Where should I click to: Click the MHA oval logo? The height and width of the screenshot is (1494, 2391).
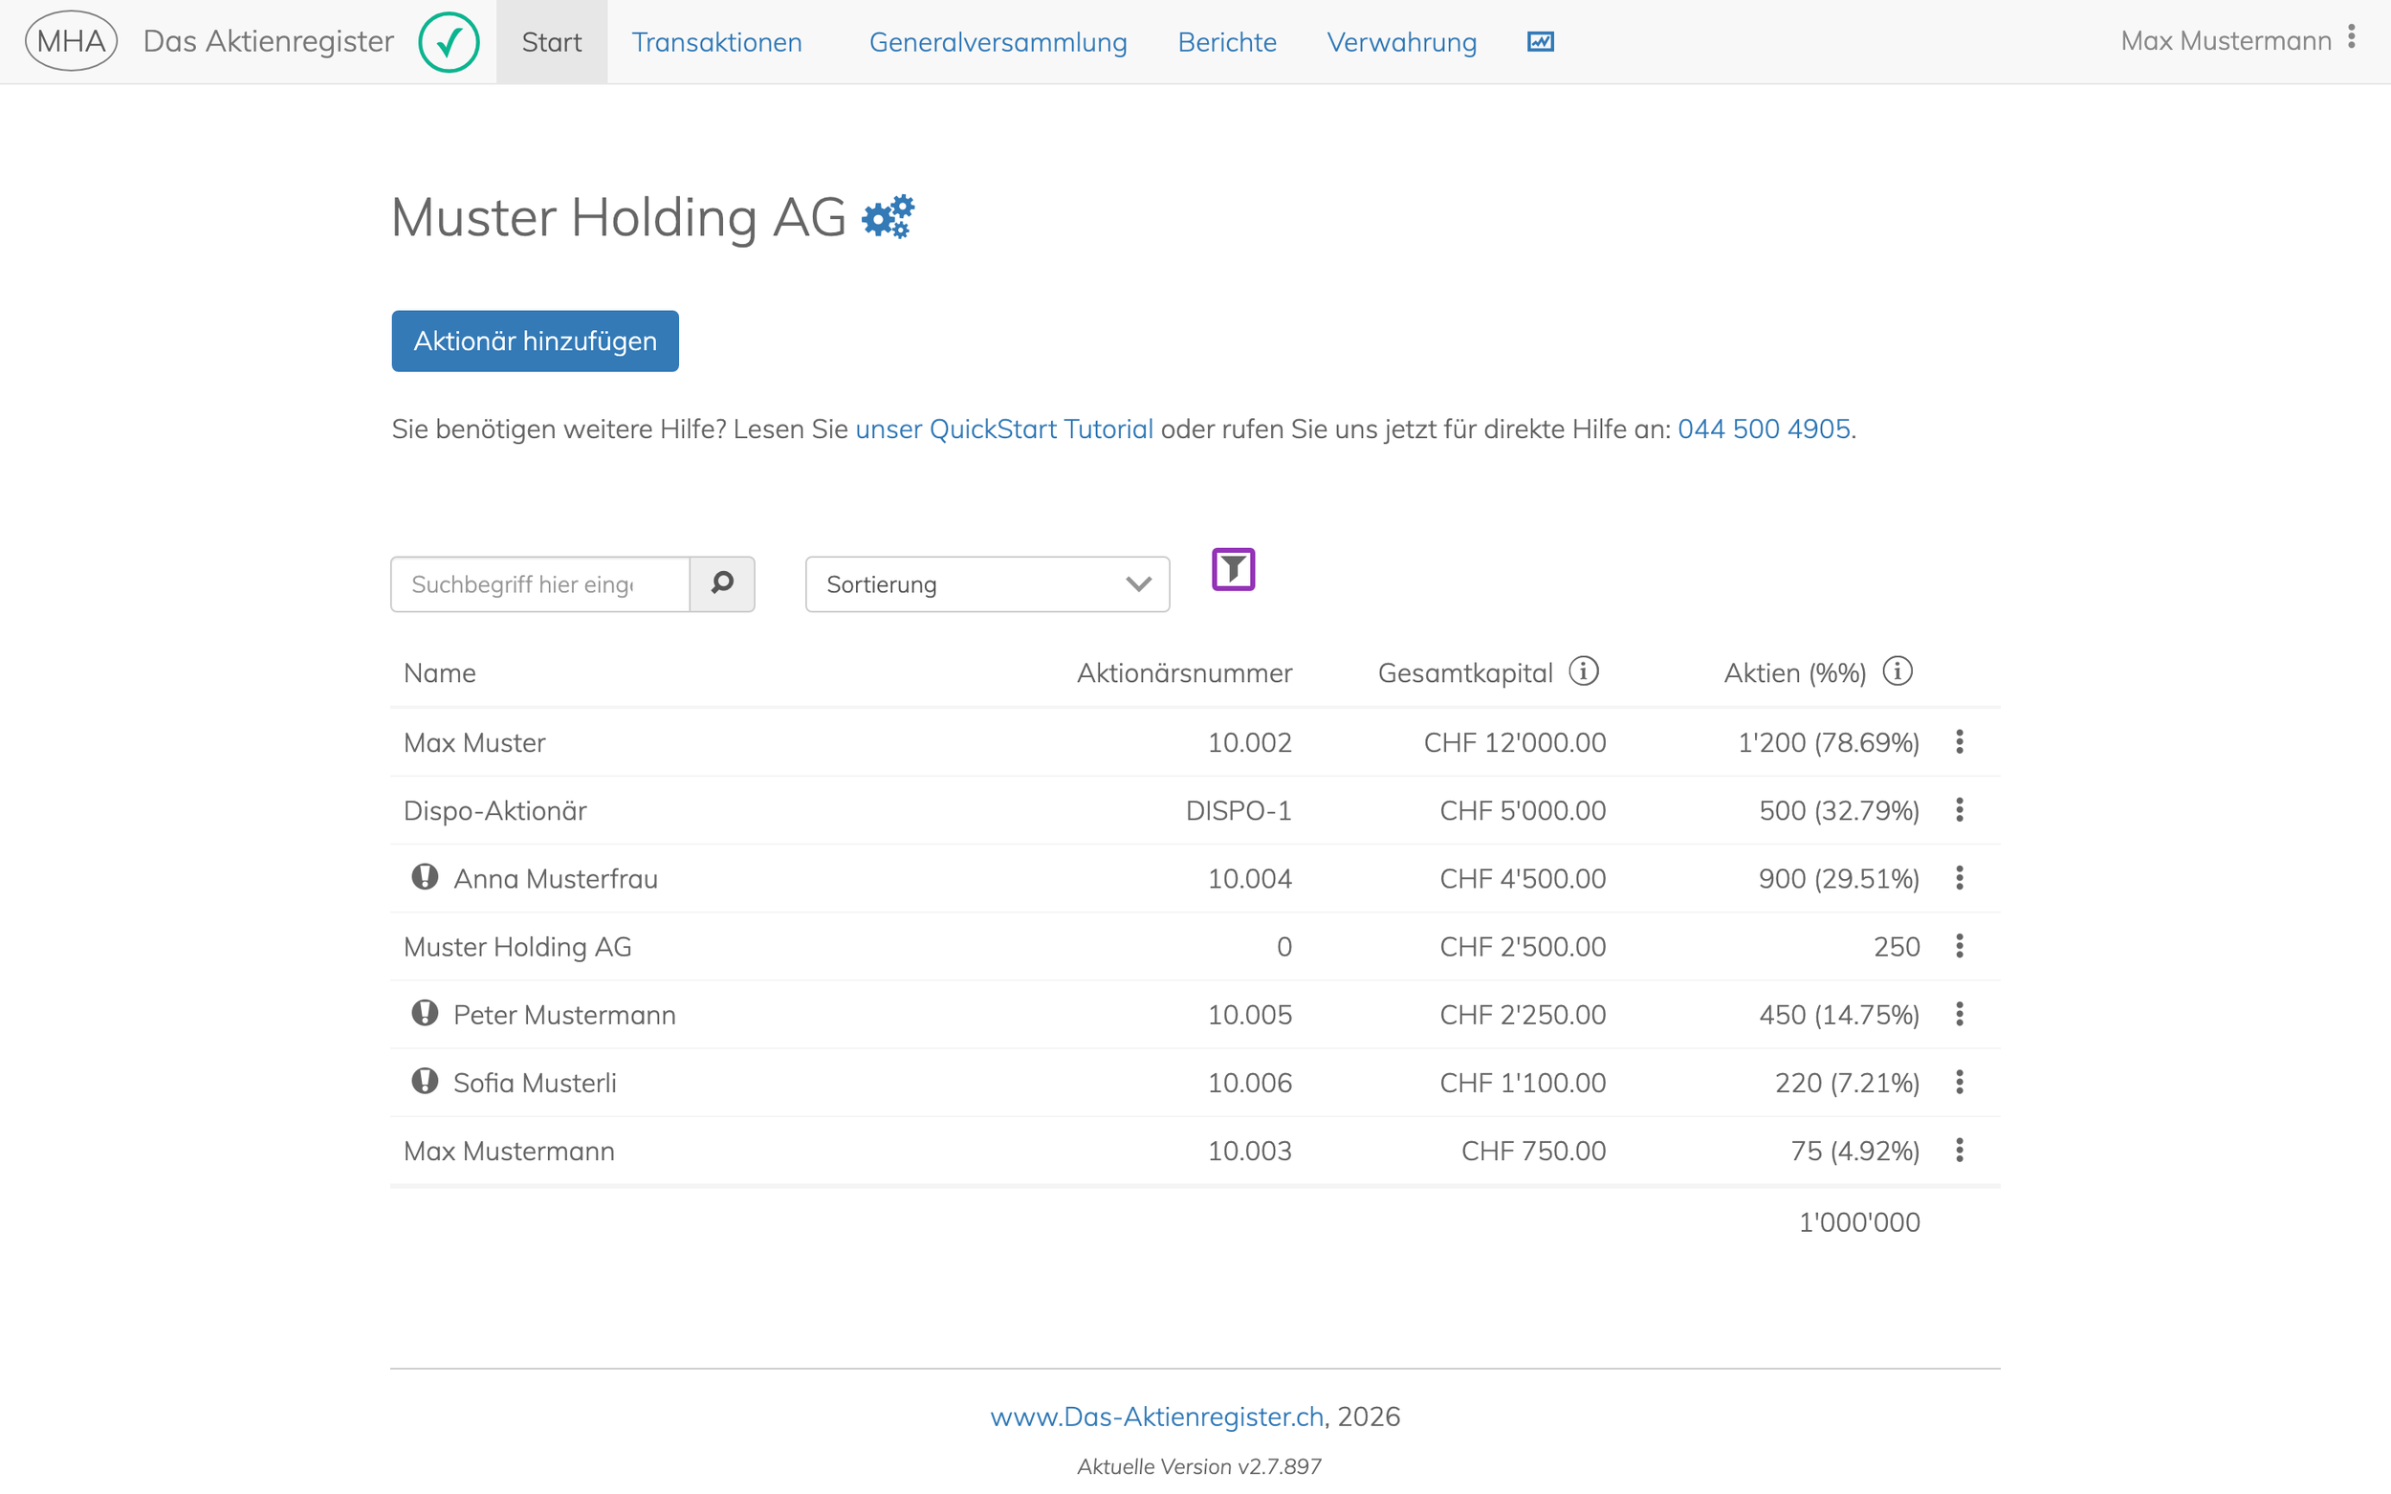tap(71, 40)
